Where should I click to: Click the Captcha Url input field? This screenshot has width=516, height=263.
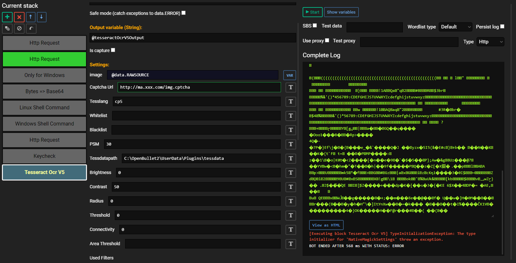[199, 87]
